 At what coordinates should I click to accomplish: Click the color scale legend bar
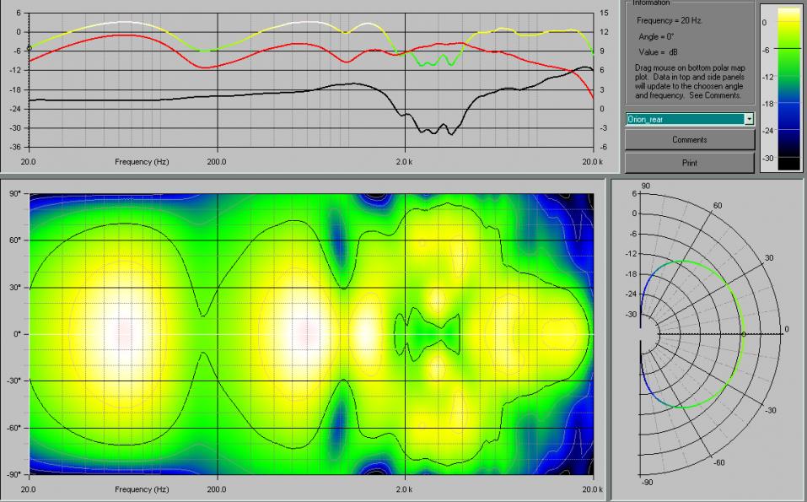pos(789,89)
